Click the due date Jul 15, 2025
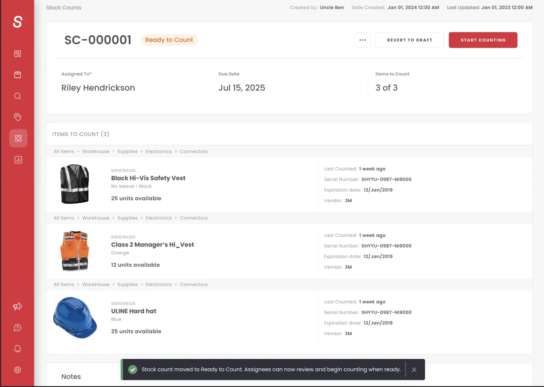 pos(242,88)
